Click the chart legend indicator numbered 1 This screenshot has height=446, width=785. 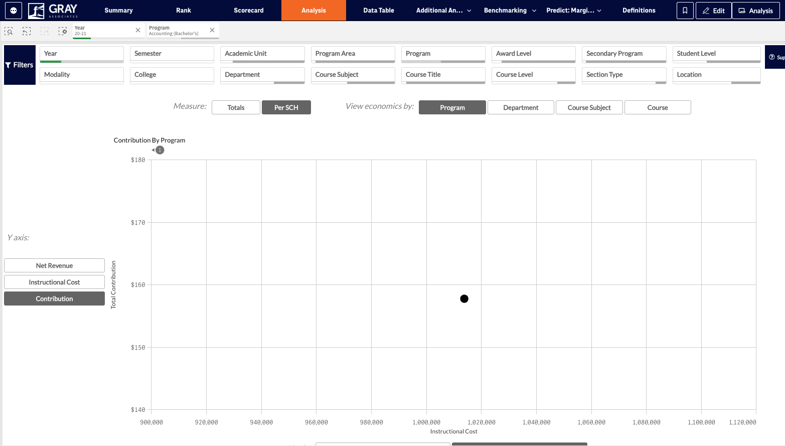[160, 150]
